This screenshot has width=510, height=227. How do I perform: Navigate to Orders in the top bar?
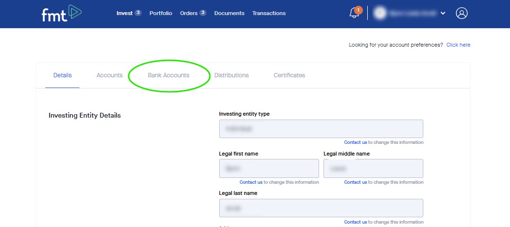pyautogui.click(x=189, y=13)
